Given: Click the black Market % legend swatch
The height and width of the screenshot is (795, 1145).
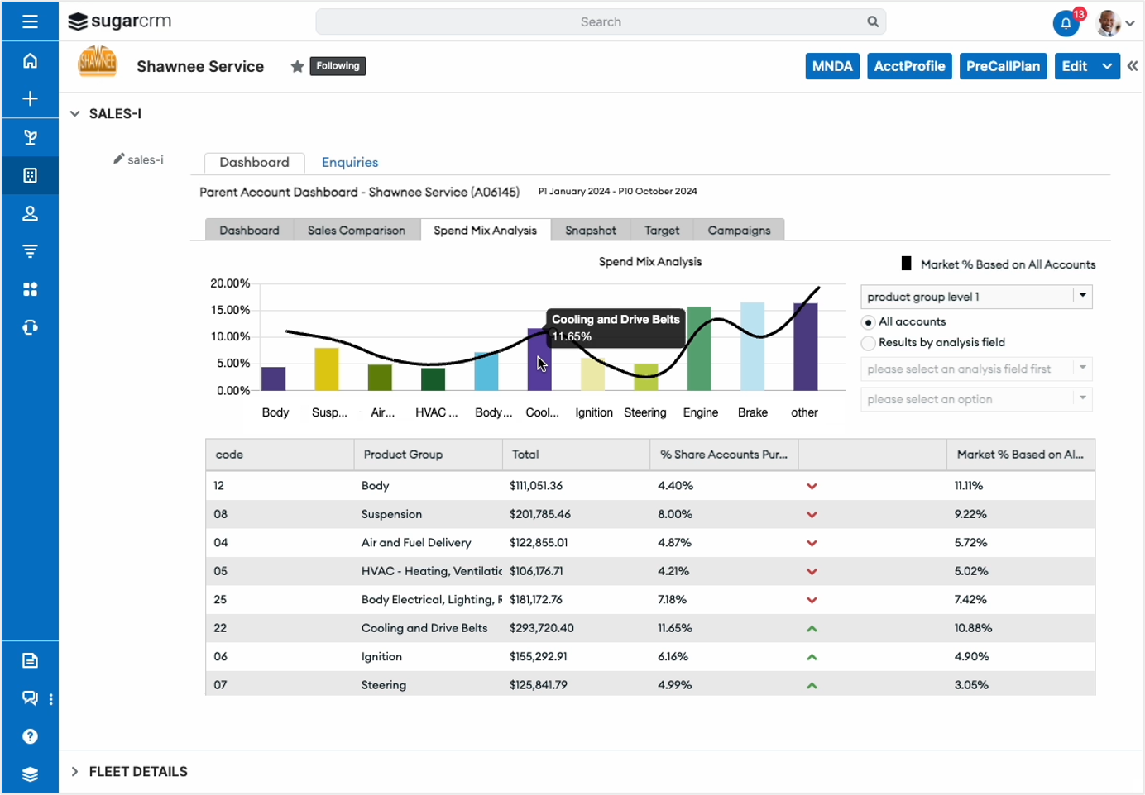Looking at the screenshot, I should [x=906, y=264].
